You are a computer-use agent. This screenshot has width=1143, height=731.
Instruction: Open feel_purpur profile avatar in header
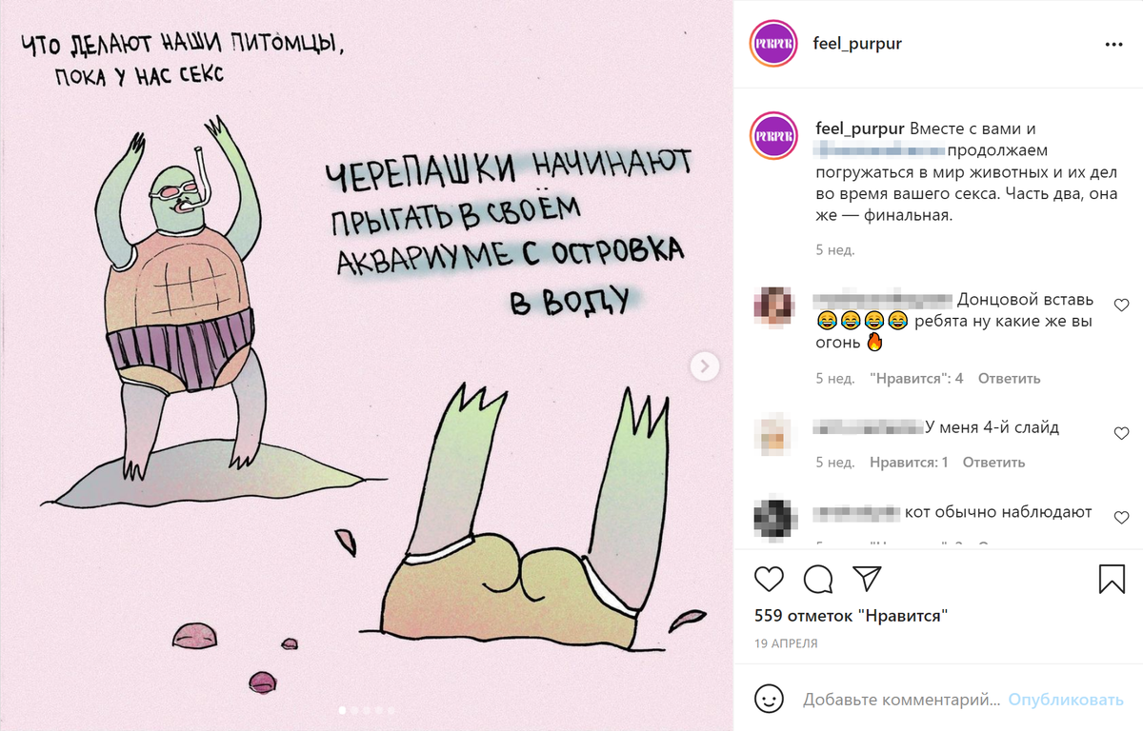(x=772, y=44)
